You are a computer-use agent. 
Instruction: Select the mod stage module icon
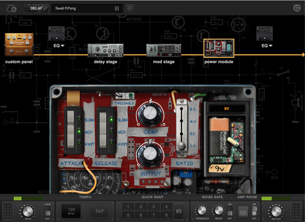tap(164, 51)
